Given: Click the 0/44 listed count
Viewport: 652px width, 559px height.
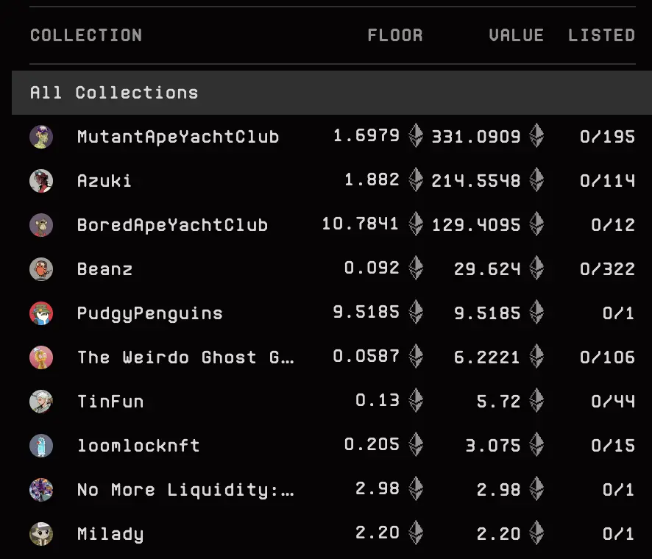Looking at the screenshot, I should click(613, 402).
